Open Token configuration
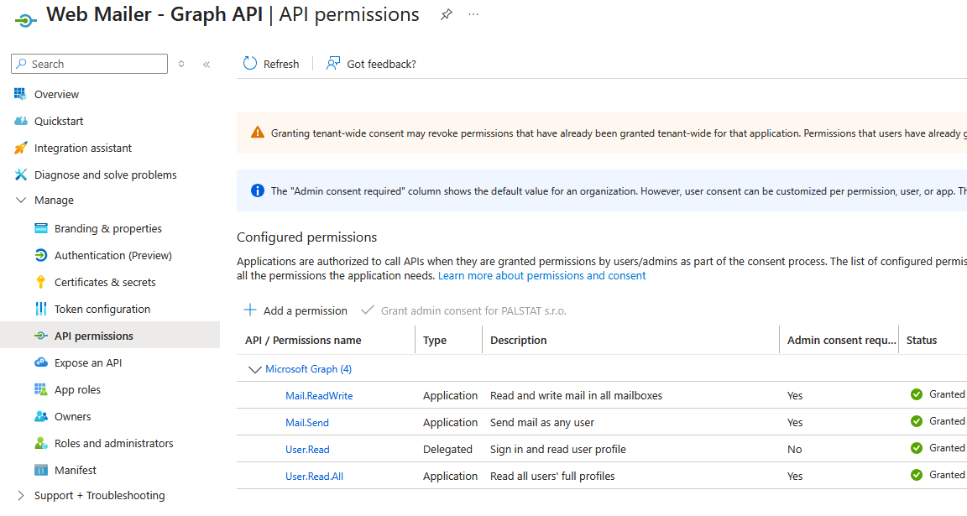The width and height of the screenshot is (967, 516). pyautogui.click(x=102, y=310)
